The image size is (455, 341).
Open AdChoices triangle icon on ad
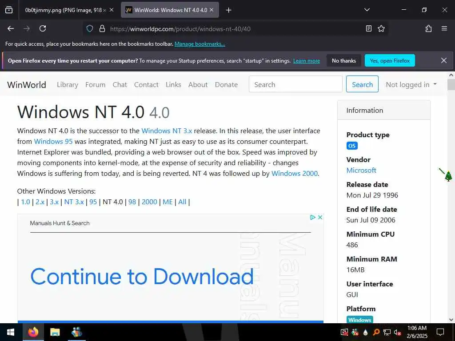tap(312, 217)
